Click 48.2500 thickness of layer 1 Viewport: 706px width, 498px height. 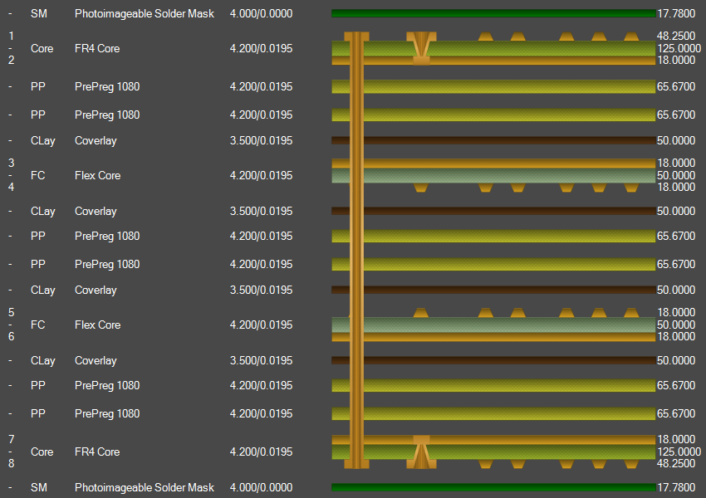click(x=676, y=36)
